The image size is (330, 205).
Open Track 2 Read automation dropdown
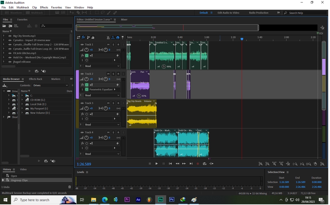click(102, 95)
